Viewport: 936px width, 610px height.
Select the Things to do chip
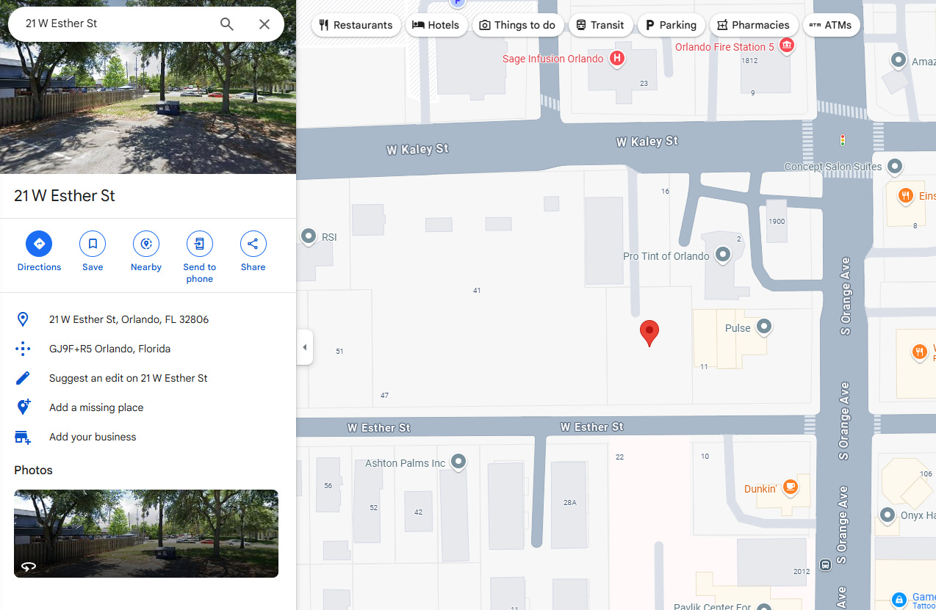[517, 25]
